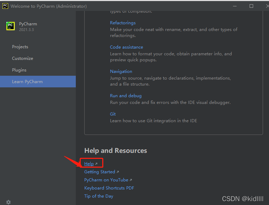Viewport: 269px width, 205px height.
Task: Open the Run and debug lesson
Action: pyautogui.click(x=126, y=96)
